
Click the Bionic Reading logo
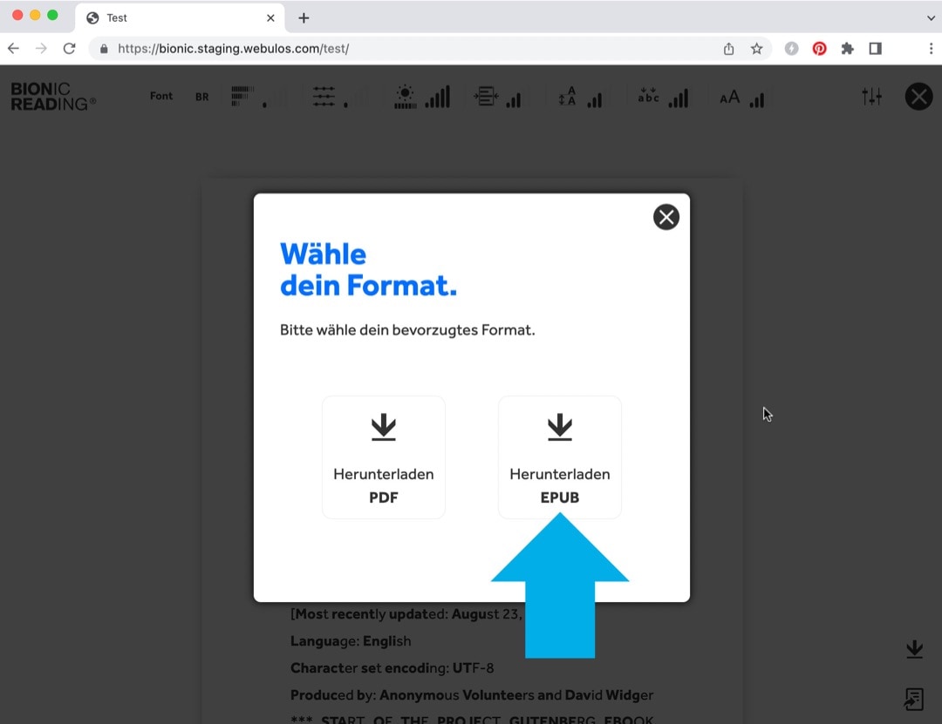(53, 96)
